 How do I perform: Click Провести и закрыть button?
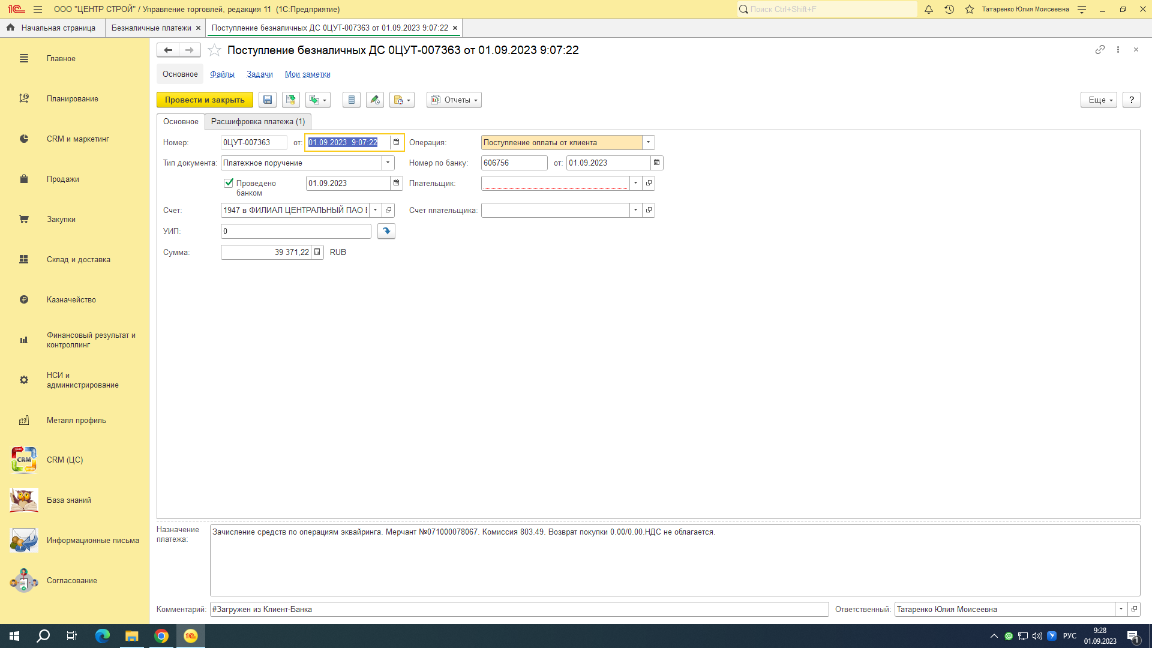coord(205,100)
